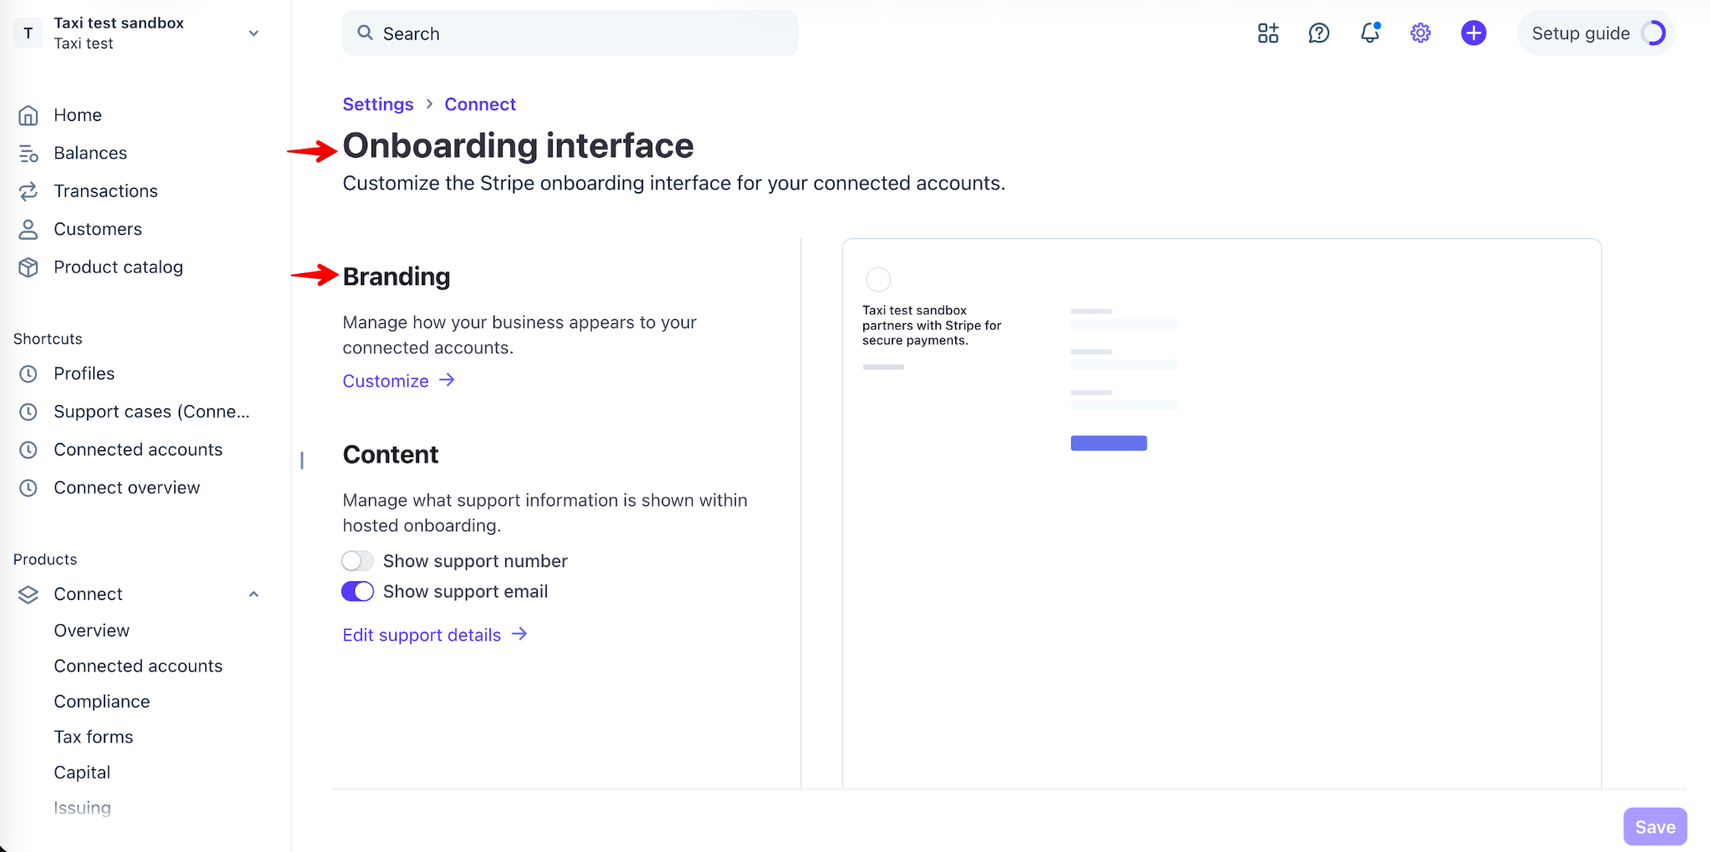Screen dimensions: 1710x852
Task: Disable the Show support email switch
Action: 357,591
